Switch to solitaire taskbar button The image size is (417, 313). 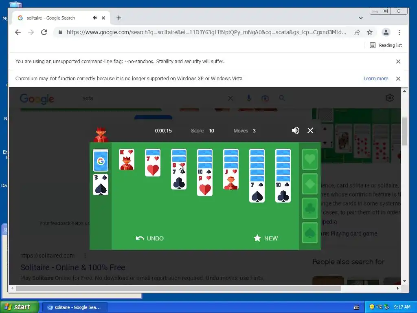click(x=75, y=307)
